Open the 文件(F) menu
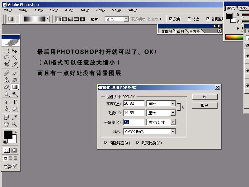The width and height of the screenshot is (249, 187). 8,10
